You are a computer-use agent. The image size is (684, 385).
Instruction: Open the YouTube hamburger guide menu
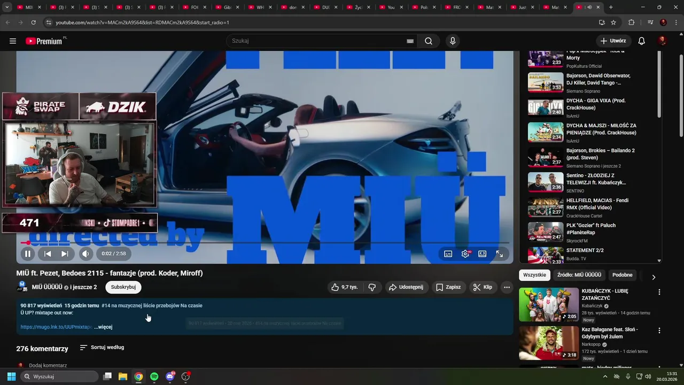pos(13,41)
